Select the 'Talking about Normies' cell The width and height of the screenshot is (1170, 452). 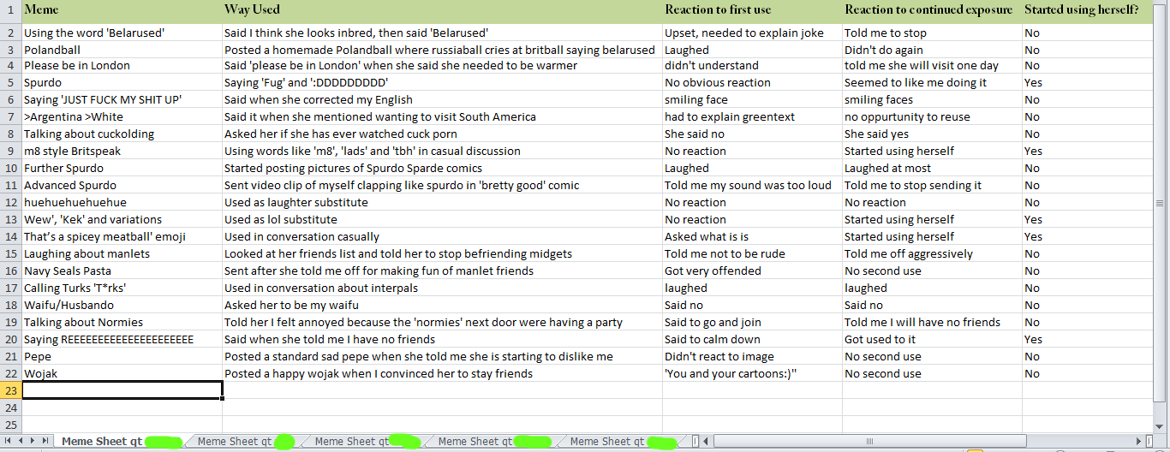click(x=122, y=322)
